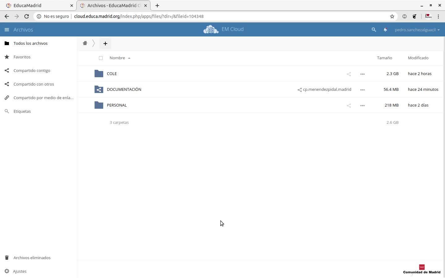
Task: Reload the page
Action: click(27, 16)
